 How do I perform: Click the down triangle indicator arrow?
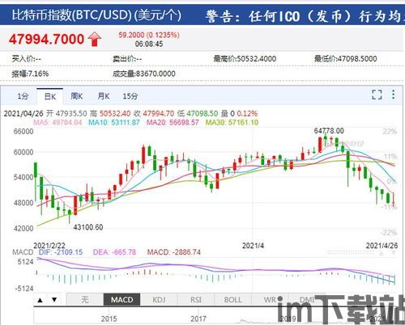click(54, 300)
